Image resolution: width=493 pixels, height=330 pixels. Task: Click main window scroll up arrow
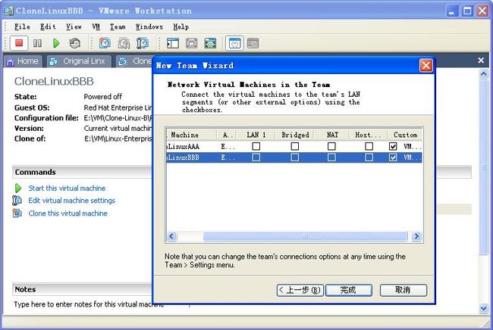(x=484, y=74)
